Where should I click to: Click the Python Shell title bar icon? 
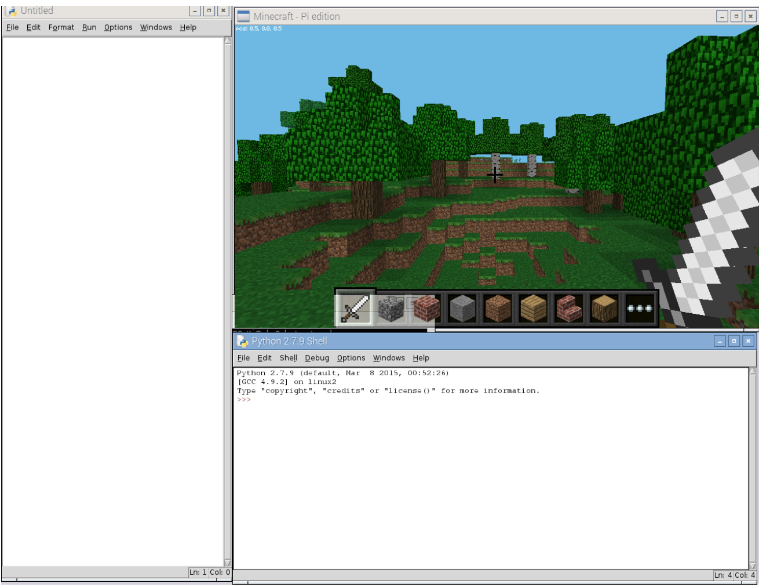click(242, 341)
